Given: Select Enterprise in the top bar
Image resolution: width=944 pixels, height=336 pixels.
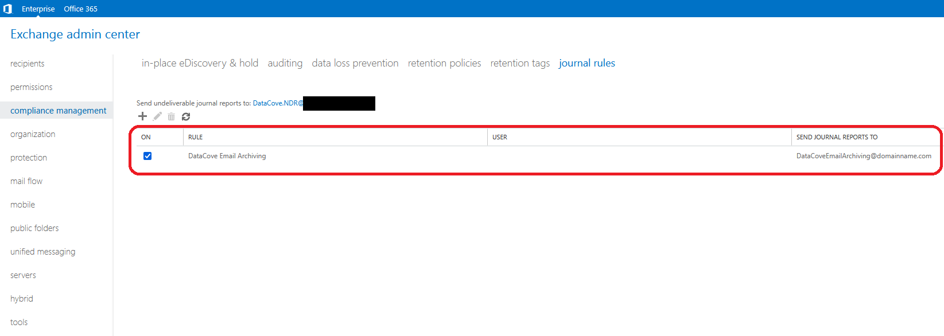Looking at the screenshot, I should [x=38, y=9].
